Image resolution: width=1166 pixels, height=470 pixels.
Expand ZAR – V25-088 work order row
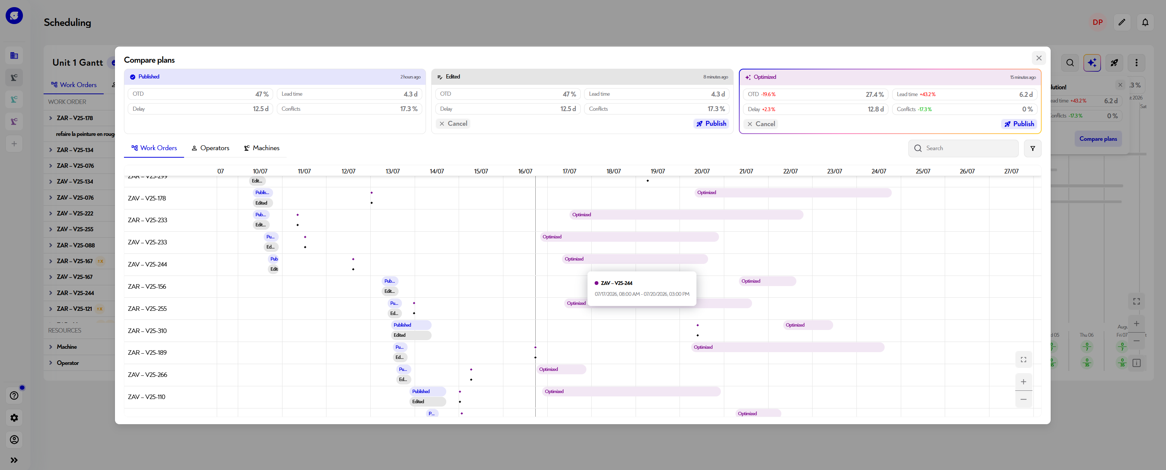50,245
